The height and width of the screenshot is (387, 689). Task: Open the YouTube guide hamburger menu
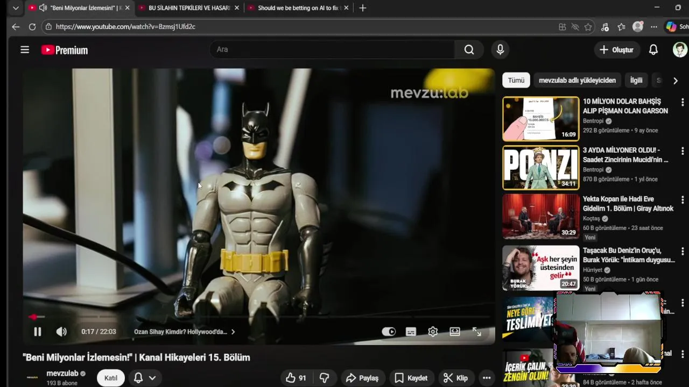pos(25,50)
